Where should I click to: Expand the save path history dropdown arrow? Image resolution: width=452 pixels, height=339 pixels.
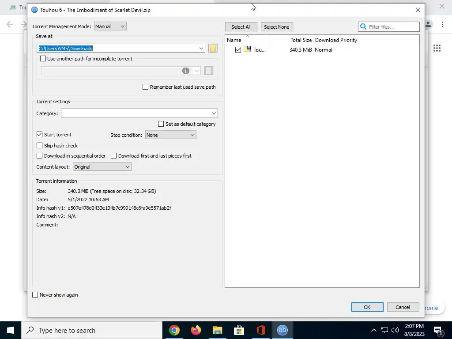coord(201,48)
